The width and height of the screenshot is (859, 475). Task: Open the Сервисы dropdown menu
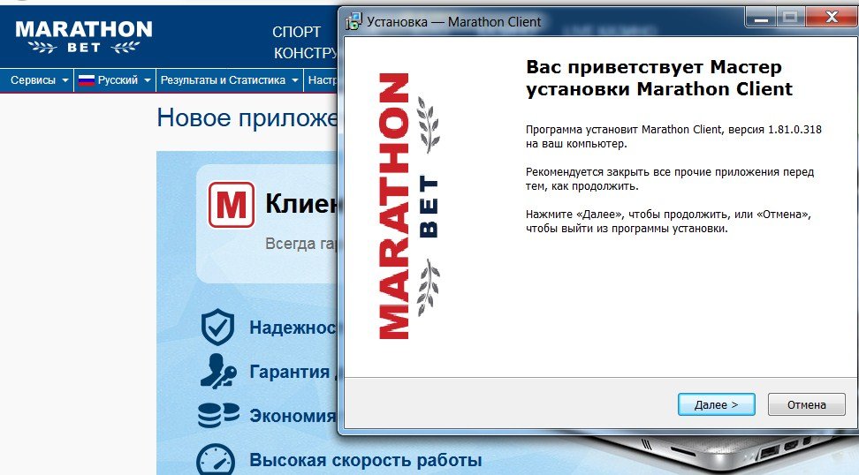point(40,80)
